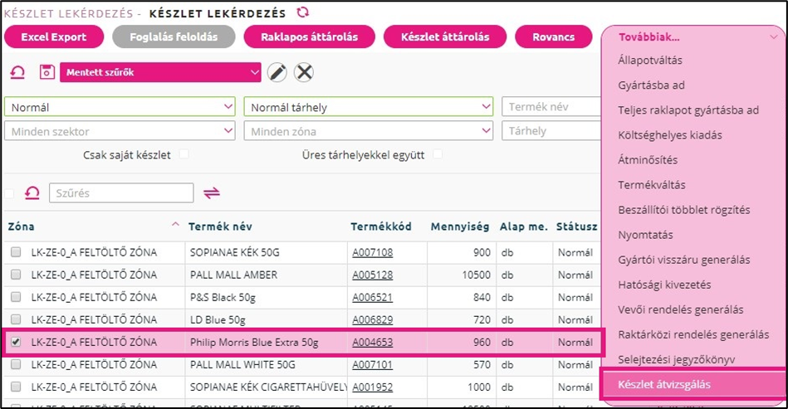Click the KÉSZLET LEKÉRDEZÉS breadcrumb text
The height and width of the screenshot is (409, 788).
pos(68,13)
